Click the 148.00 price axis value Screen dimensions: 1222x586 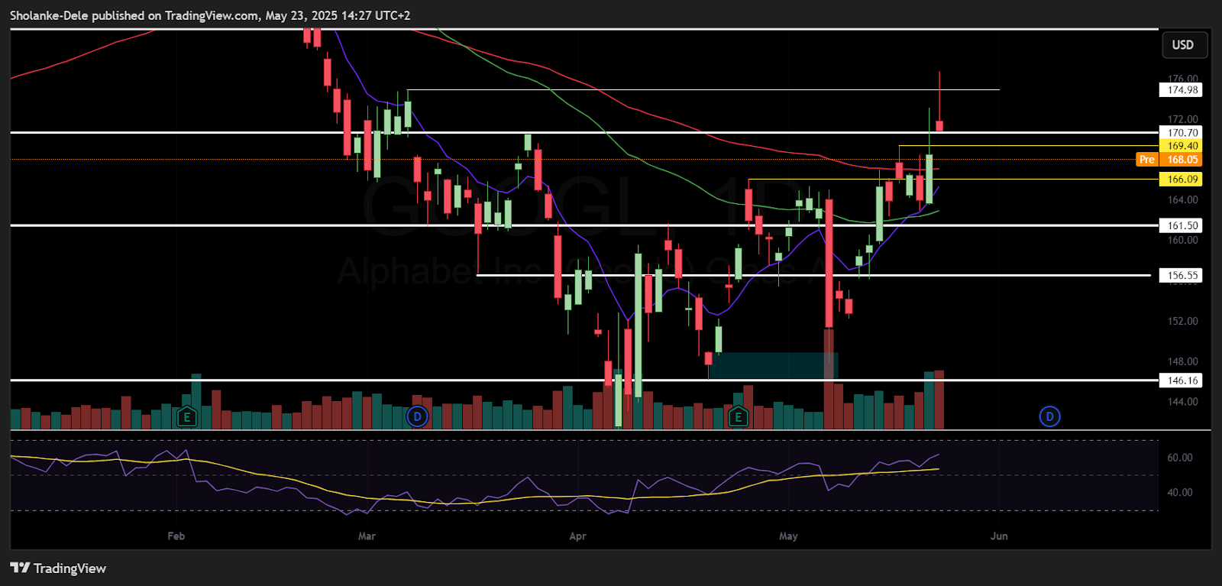coord(1182,361)
